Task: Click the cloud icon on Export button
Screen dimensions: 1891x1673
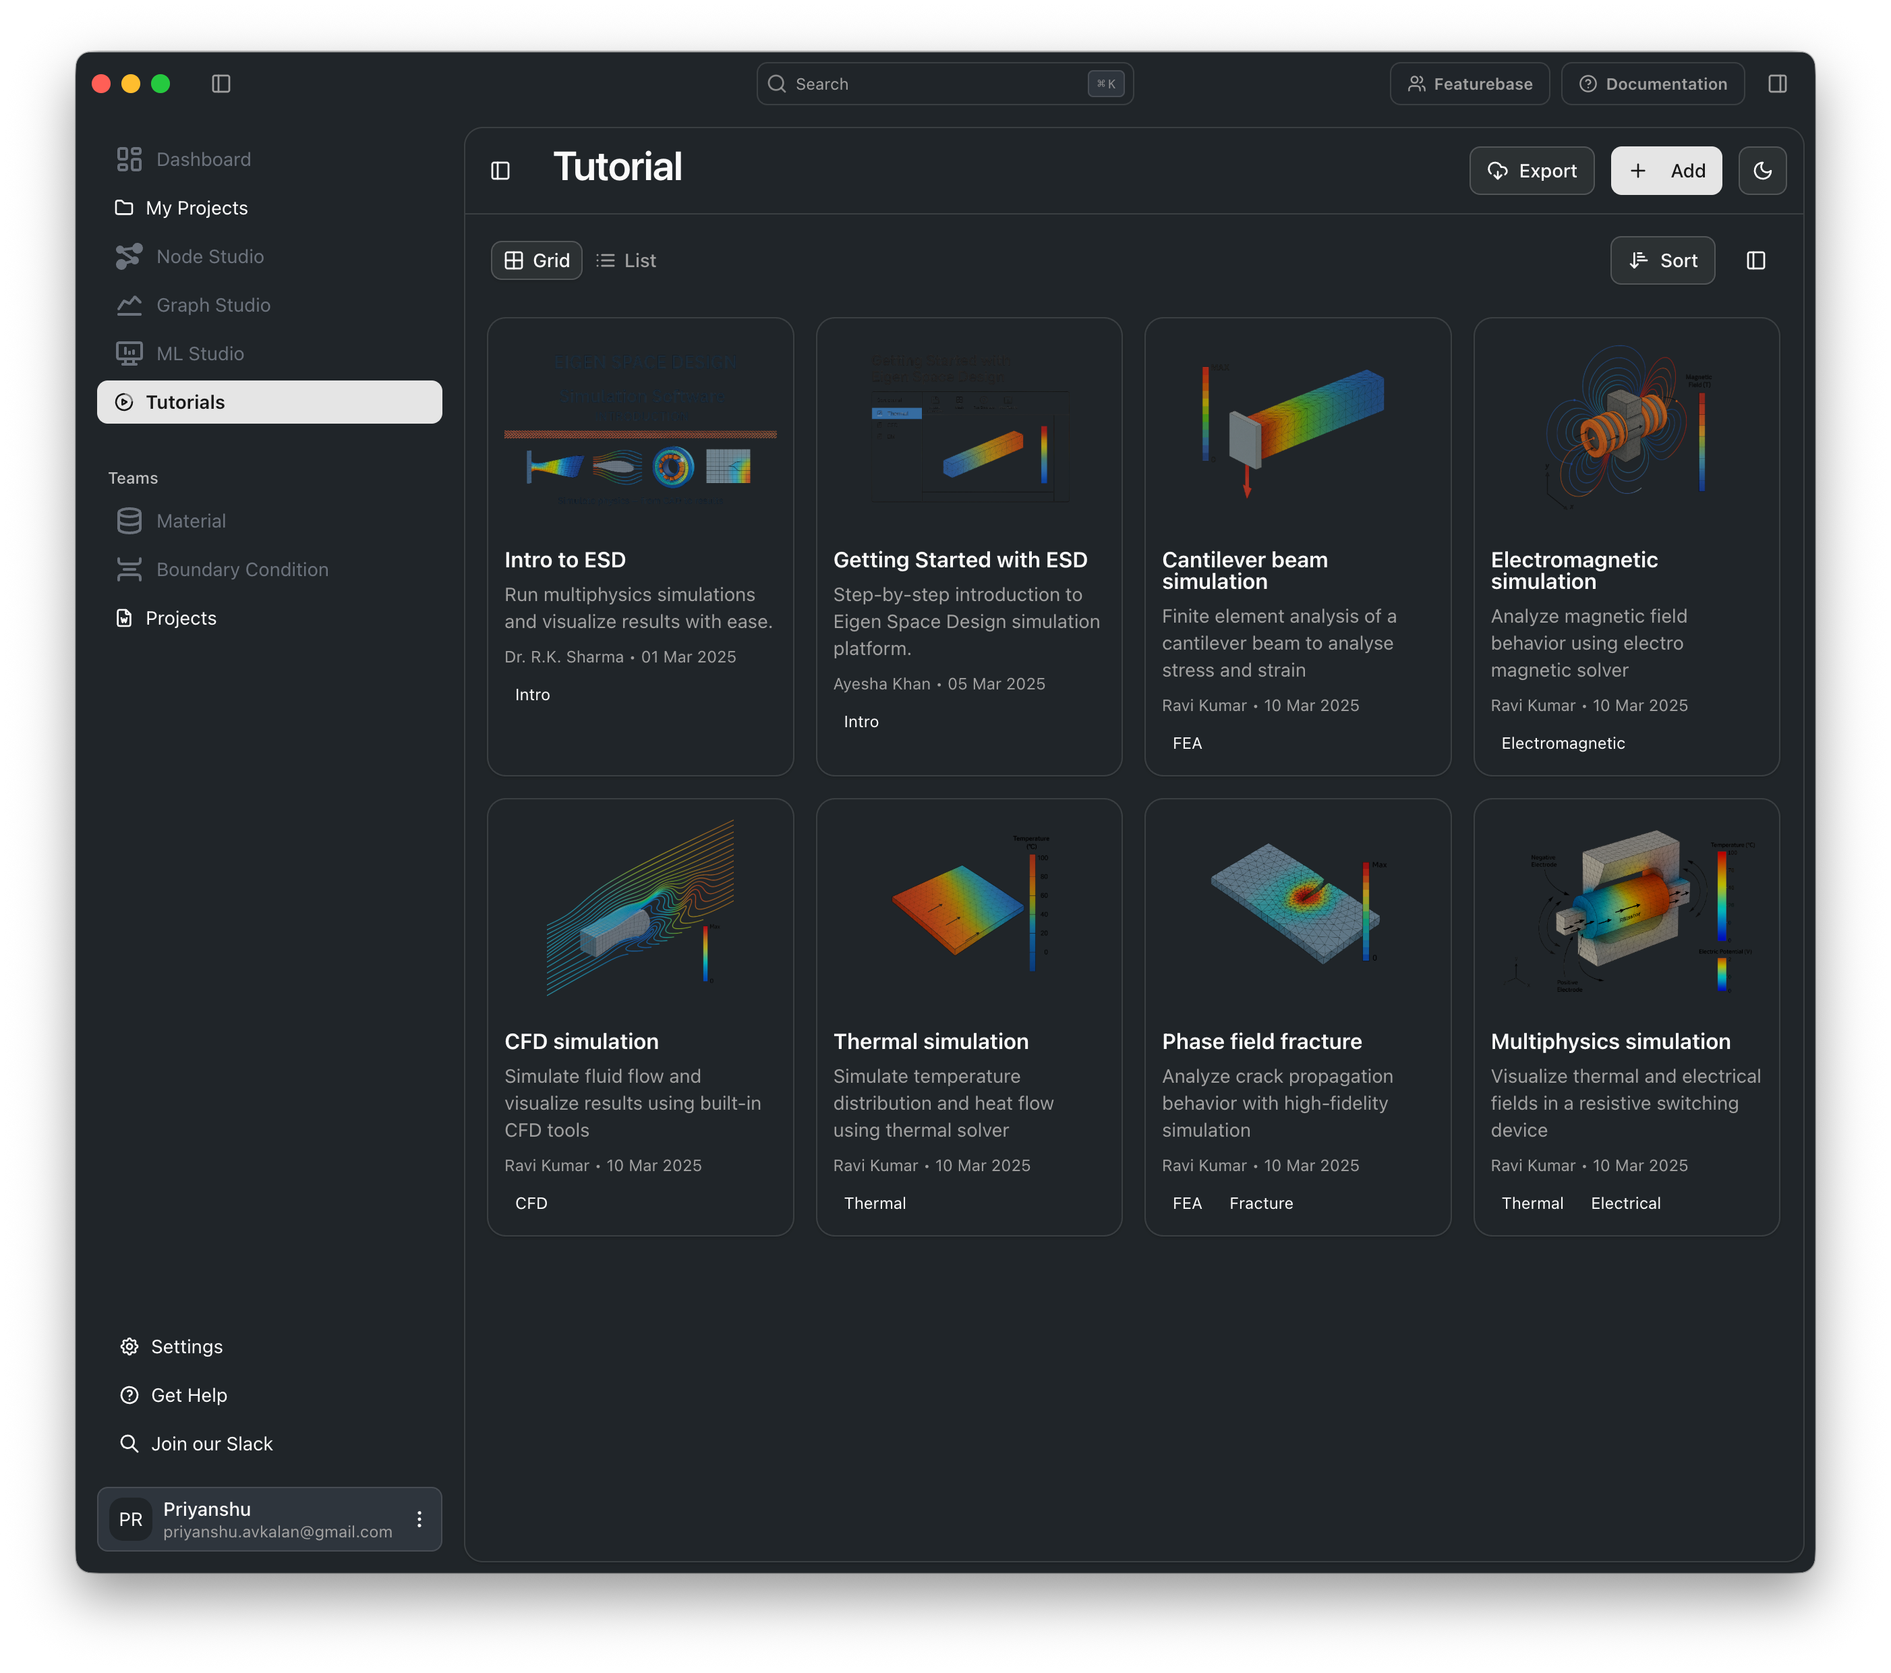Action: pyautogui.click(x=1498, y=171)
